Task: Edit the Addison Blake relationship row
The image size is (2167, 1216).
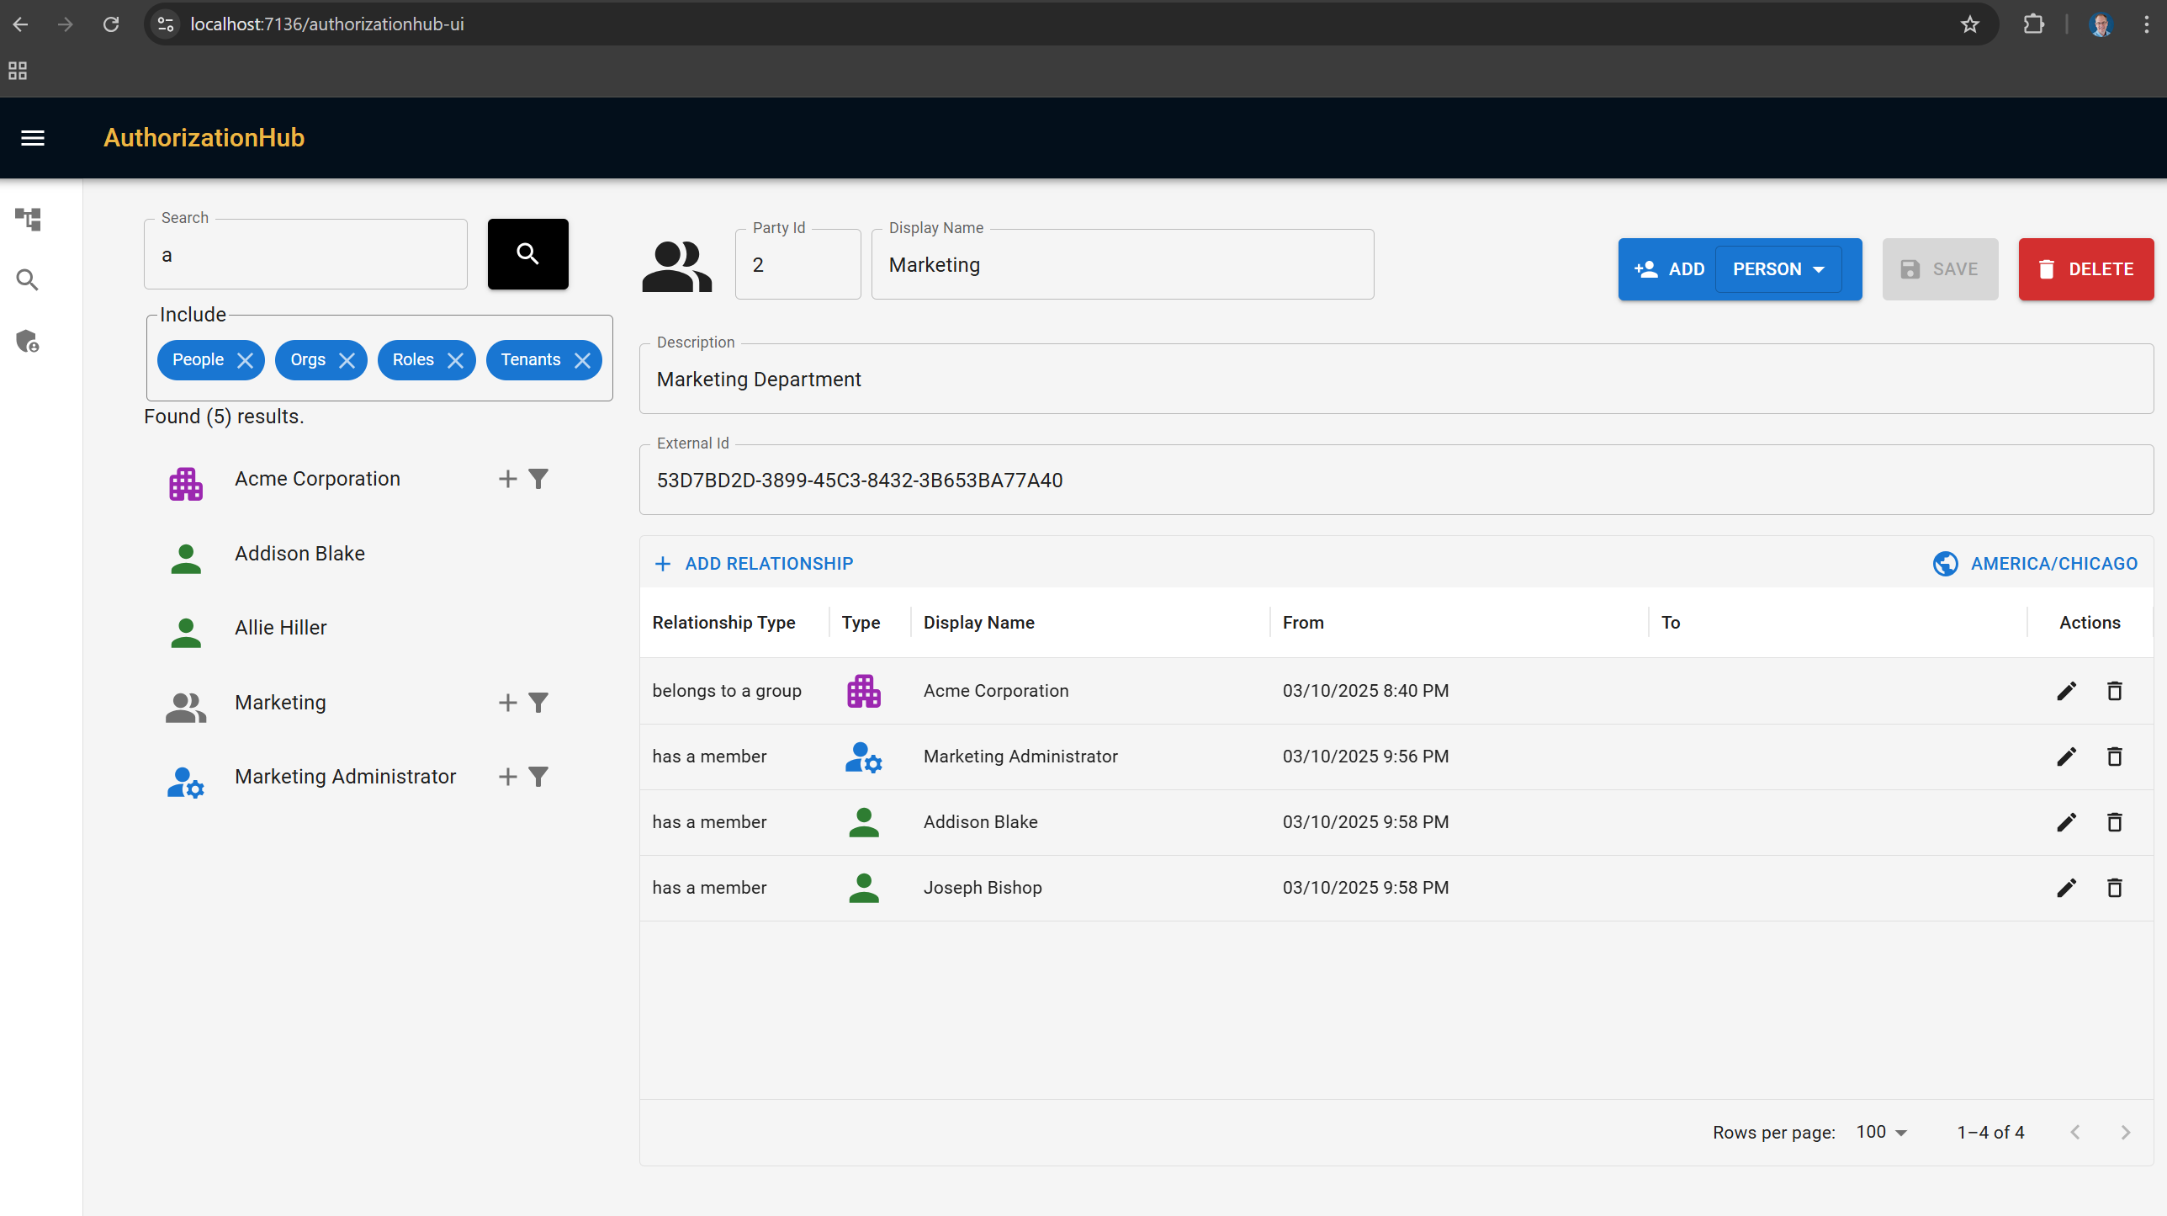Action: click(2066, 822)
